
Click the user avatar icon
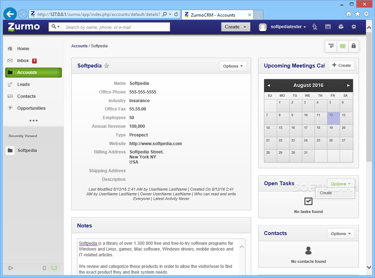point(263,27)
